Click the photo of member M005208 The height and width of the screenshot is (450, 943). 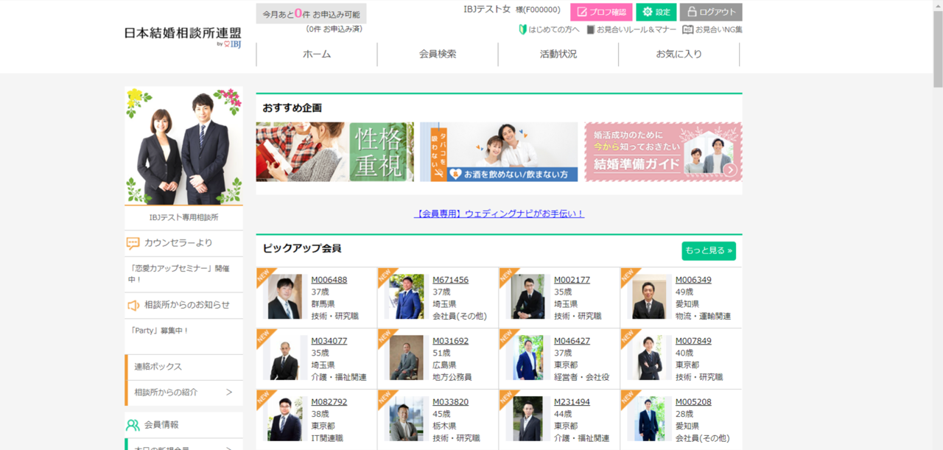649,419
